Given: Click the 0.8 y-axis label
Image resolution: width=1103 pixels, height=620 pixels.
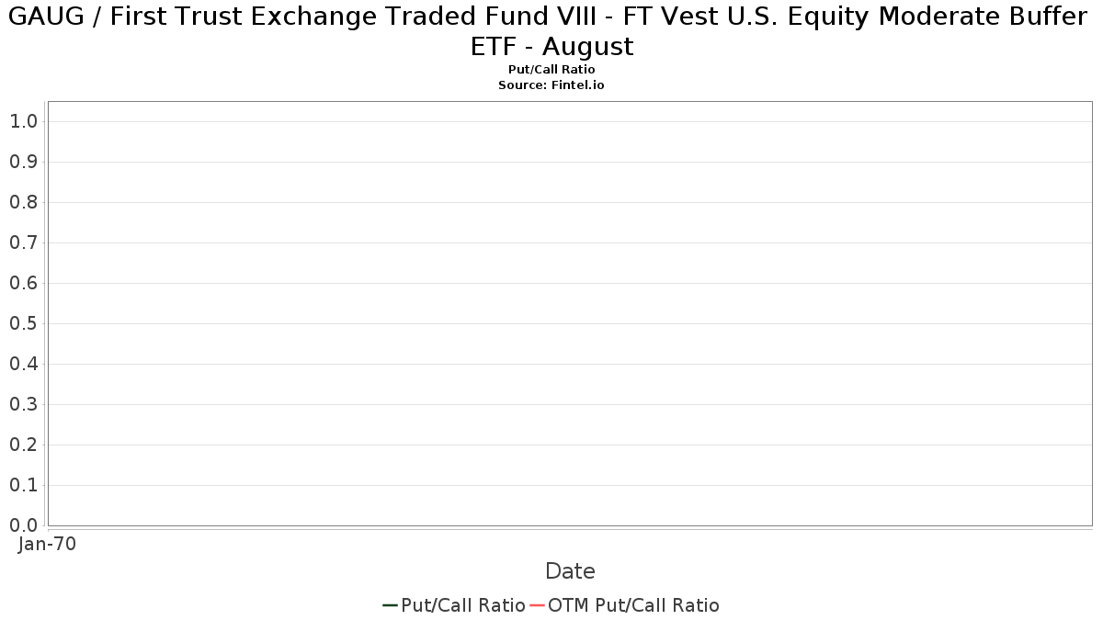Looking at the screenshot, I should 23,202.
